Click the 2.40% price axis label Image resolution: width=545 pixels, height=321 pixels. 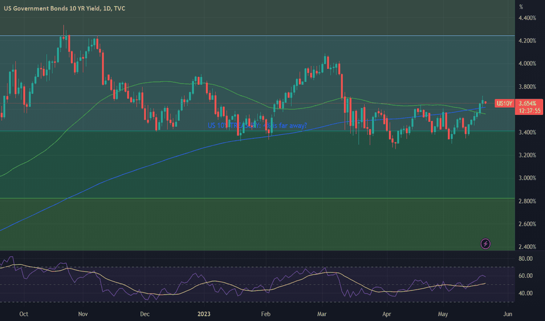527,247
